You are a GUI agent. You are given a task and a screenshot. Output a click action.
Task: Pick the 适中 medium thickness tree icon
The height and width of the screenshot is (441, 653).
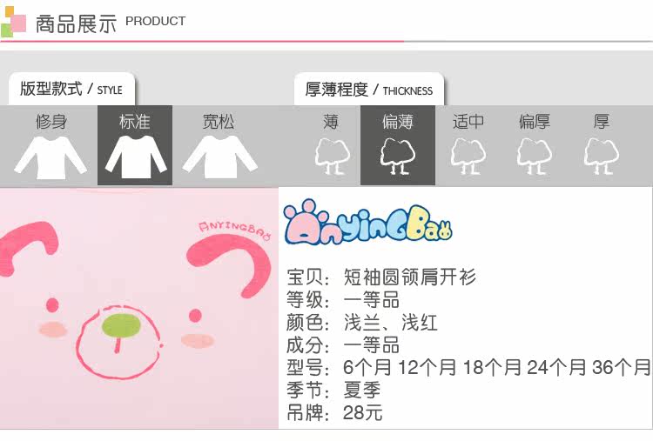tap(468, 157)
